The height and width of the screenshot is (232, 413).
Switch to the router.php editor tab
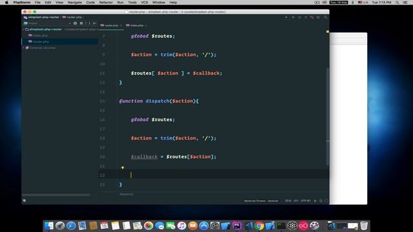click(112, 26)
